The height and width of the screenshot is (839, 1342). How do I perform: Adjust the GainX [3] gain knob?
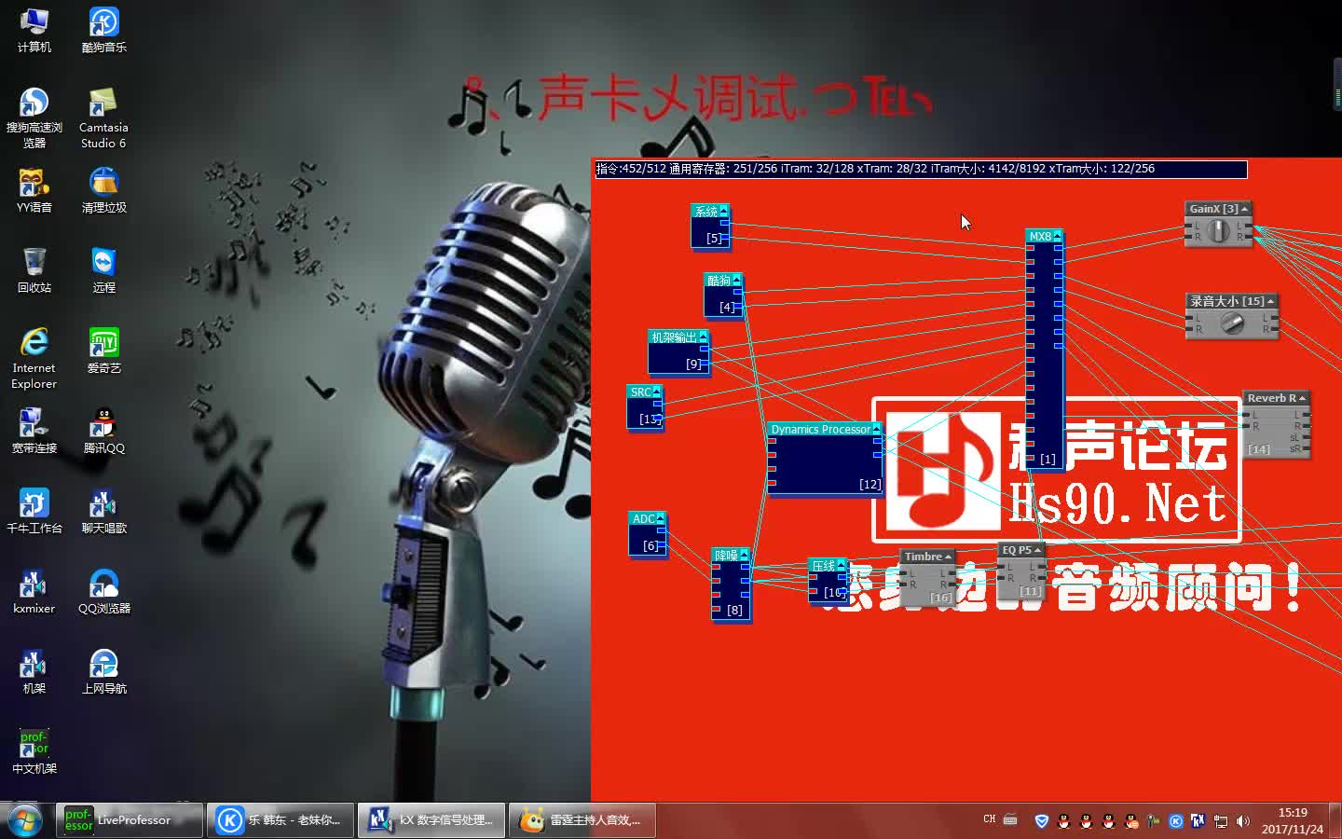(1219, 231)
